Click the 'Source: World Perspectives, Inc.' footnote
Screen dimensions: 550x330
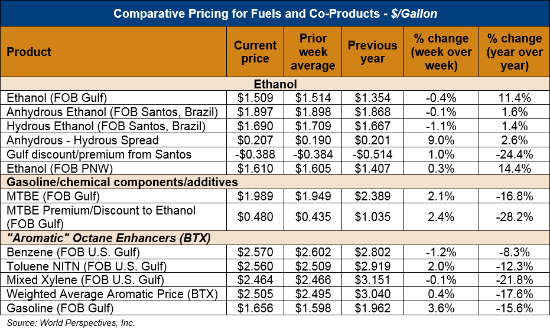[71, 323]
